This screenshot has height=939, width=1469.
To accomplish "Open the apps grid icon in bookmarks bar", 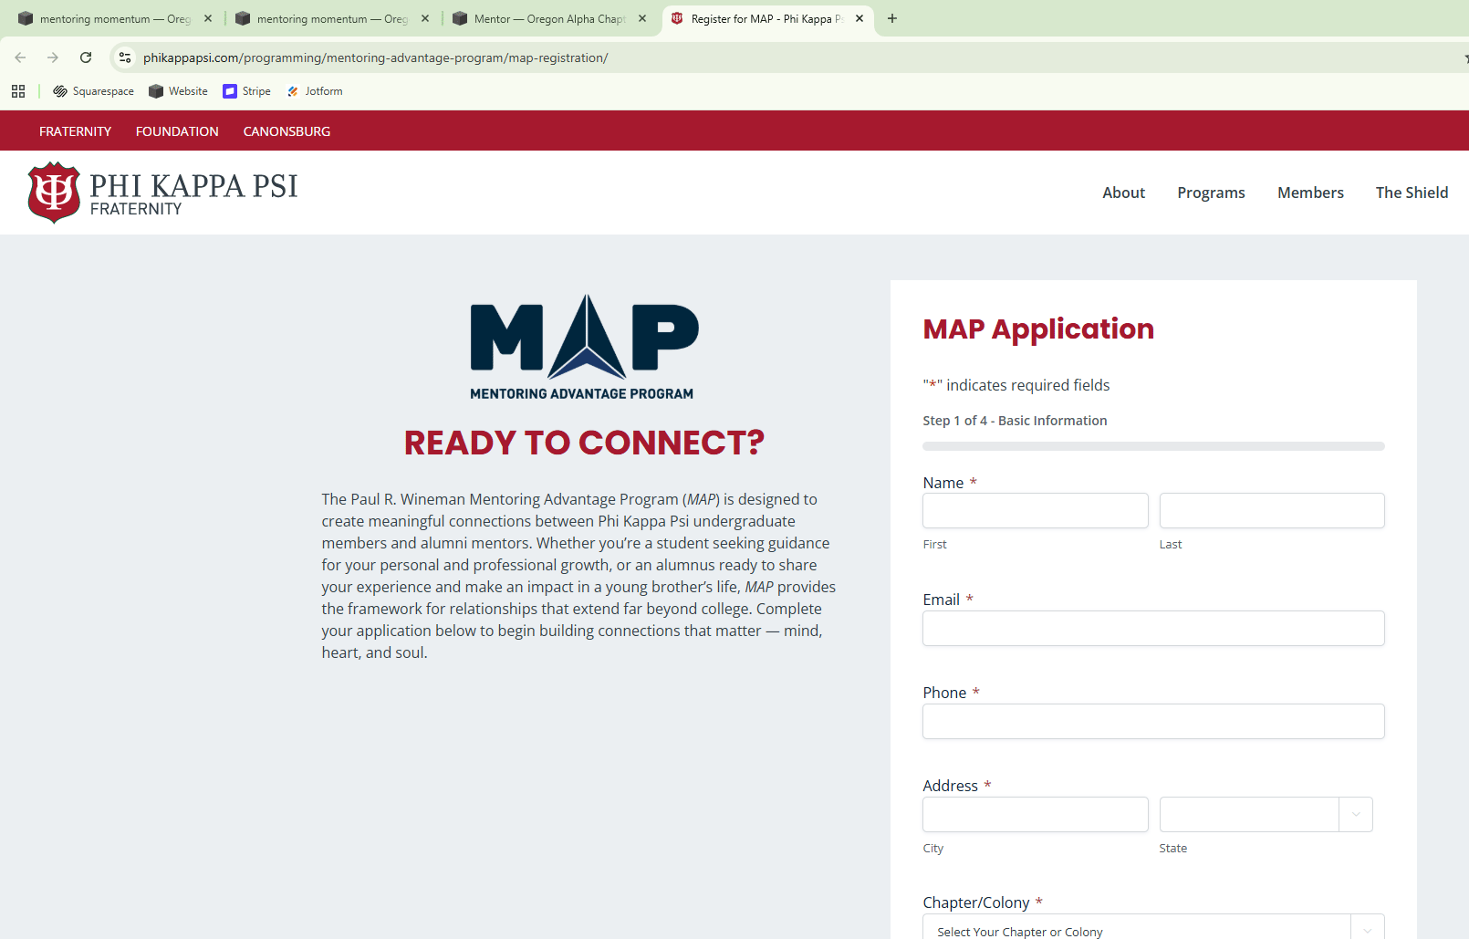I will click(x=18, y=91).
